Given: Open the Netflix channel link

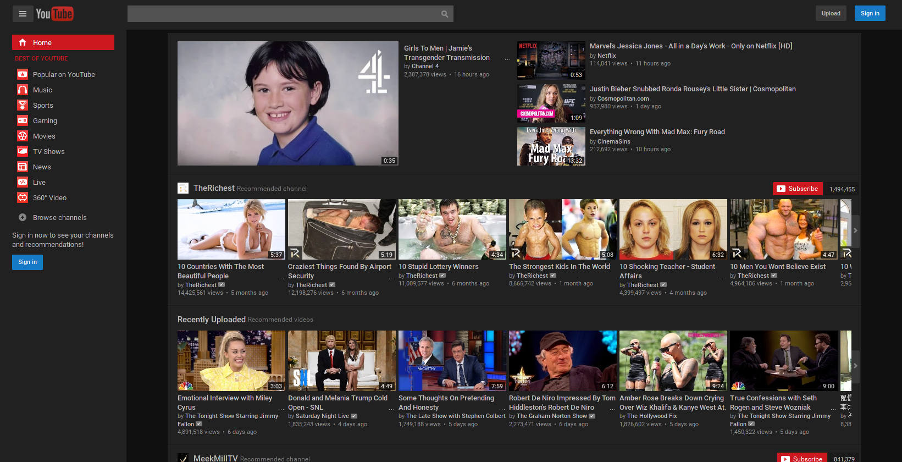Looking at the screenshot, I should coord(606,56).
